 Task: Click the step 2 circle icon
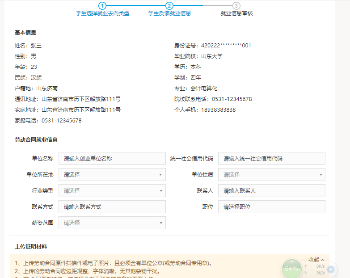click(169, 6)
